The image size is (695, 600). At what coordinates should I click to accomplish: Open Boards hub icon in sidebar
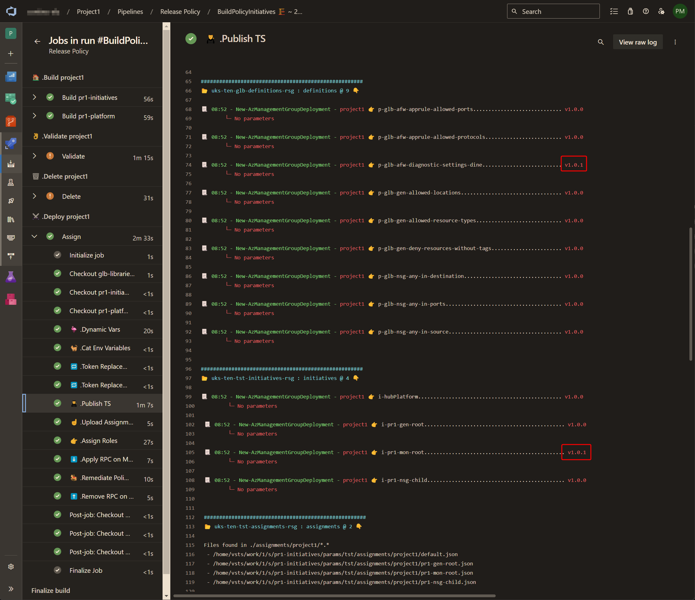[11, 99]
